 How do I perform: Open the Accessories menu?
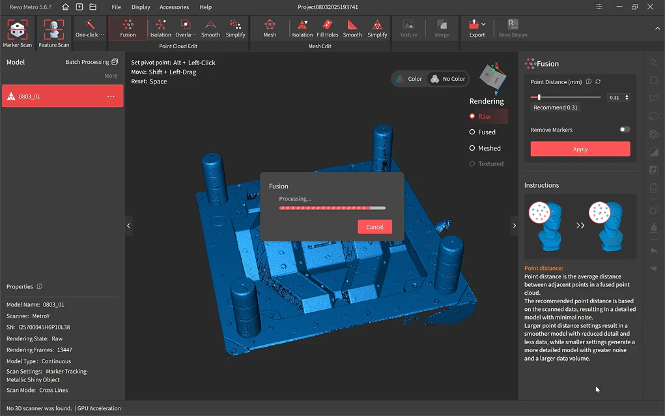(x=174, y=7)
